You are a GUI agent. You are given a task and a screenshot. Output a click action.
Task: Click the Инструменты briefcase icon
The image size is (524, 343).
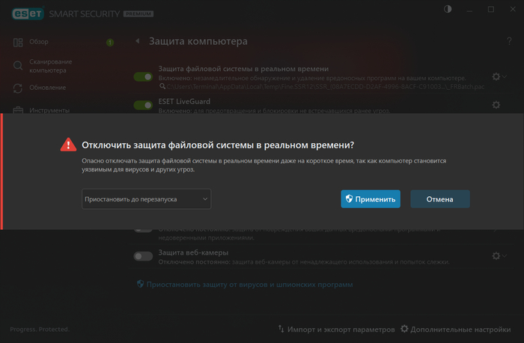(18, 110)
